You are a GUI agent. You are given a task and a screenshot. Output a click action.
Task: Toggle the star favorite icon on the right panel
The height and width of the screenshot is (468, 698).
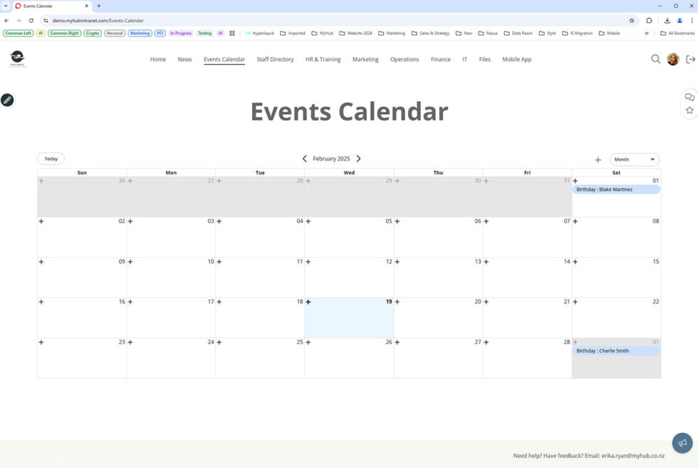(689, 110)
